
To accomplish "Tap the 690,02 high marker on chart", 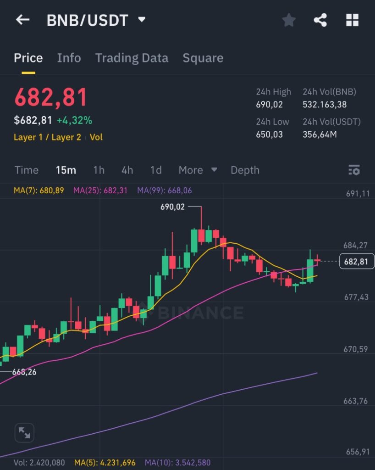I will [x=172, y=207].
